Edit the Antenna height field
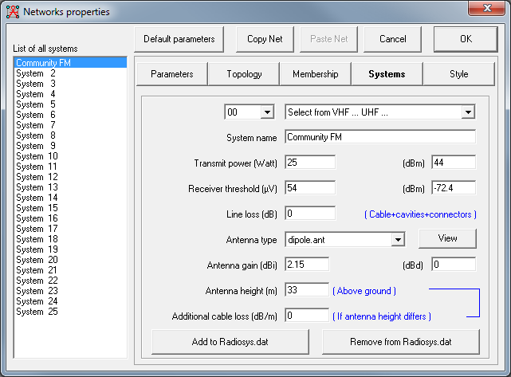Viewport: 511px width, 377px height. (307, 289)
